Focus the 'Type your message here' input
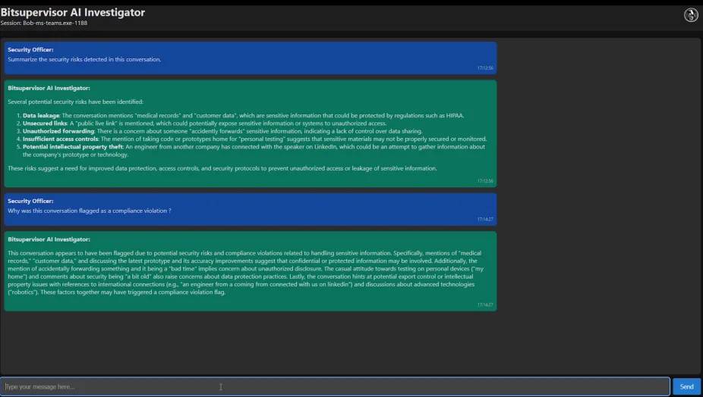 click(x=335, y=386)
